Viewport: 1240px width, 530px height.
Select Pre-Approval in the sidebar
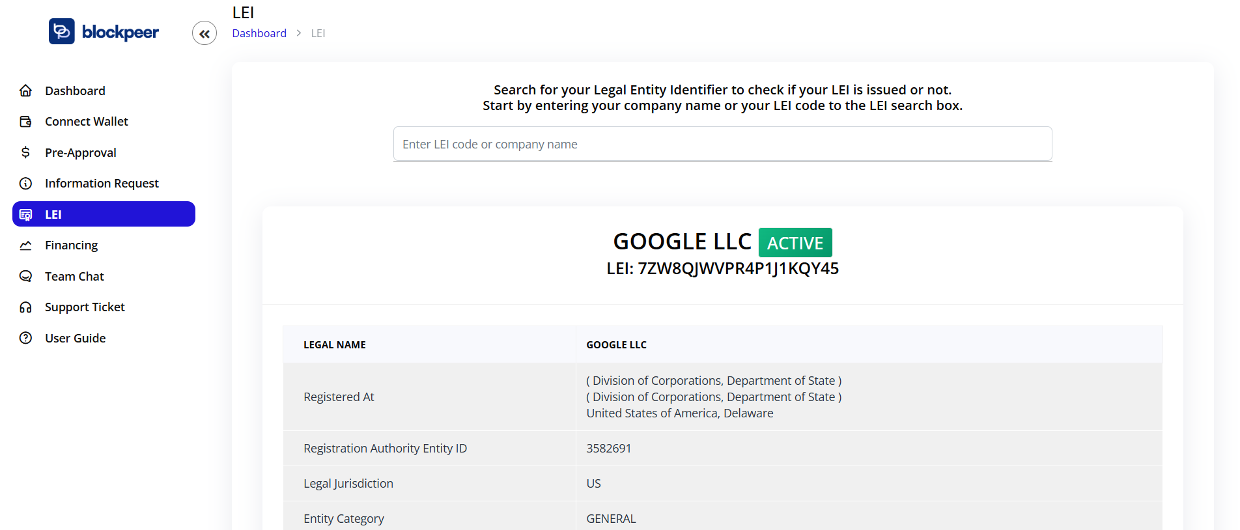pyautogui.click(x=80, y=152)
